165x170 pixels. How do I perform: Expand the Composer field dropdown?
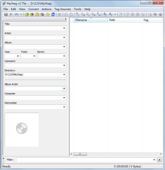(64, 98)
